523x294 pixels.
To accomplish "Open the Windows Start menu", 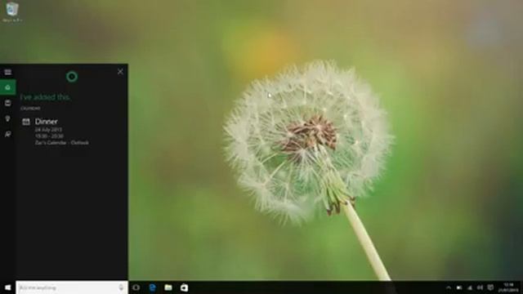I will [7, 287].
